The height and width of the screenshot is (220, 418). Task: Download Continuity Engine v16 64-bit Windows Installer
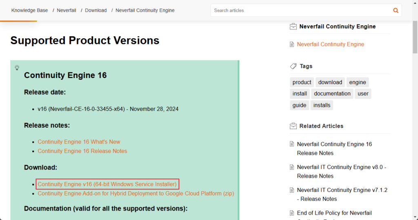click(107, 184)
